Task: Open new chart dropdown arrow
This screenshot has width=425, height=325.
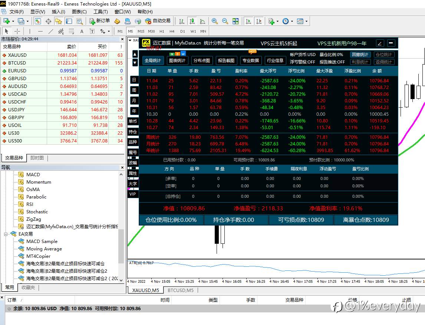Action: 13,21
